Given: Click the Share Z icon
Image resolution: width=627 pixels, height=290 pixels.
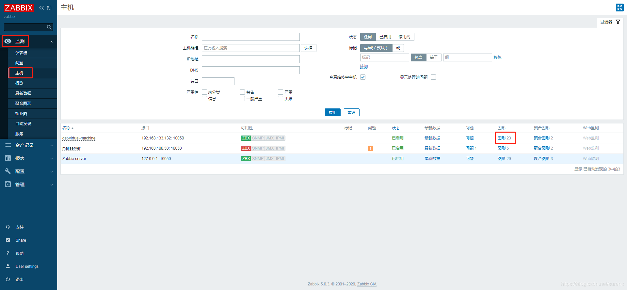Looking at the screenshot, I should [8, 240].
